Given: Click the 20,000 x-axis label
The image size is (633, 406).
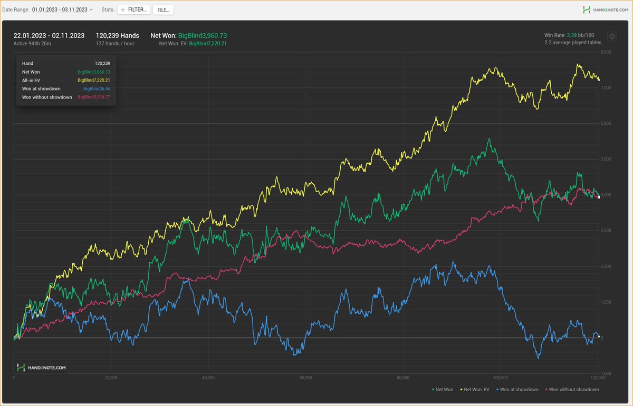Looking at the screenshot, I should [x=111, y=378].
